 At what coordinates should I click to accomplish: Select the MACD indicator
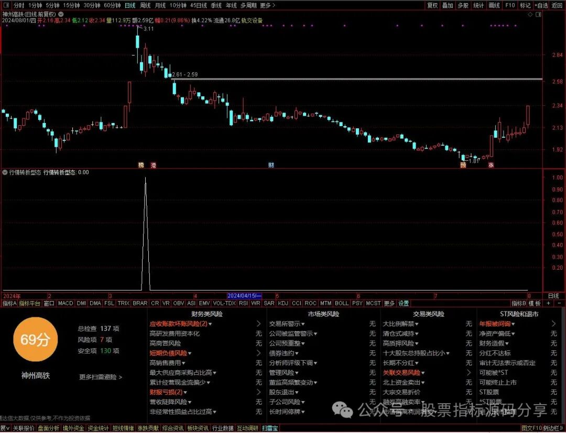66,304
